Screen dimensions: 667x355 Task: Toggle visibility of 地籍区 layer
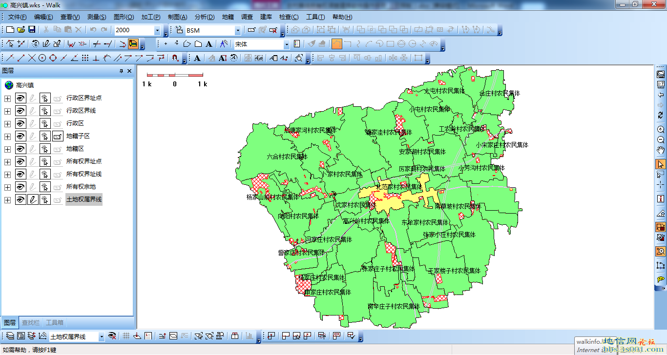click(x=21, y=149)
